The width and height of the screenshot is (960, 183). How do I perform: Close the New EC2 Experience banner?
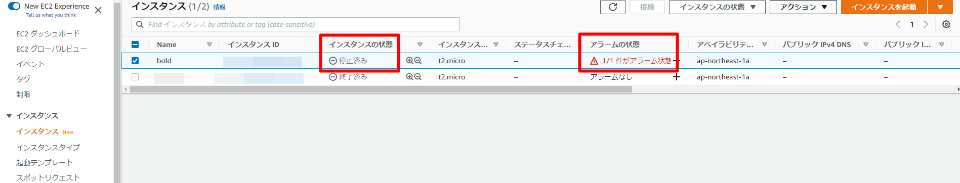pyautogui.click(x=98, y=10)
